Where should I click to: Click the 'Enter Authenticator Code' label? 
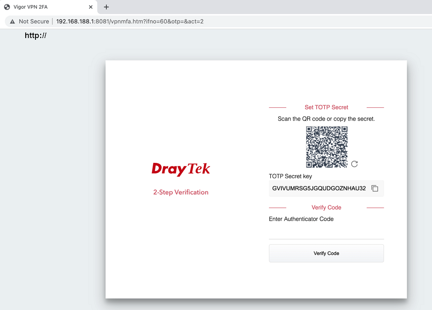point(301,219)
